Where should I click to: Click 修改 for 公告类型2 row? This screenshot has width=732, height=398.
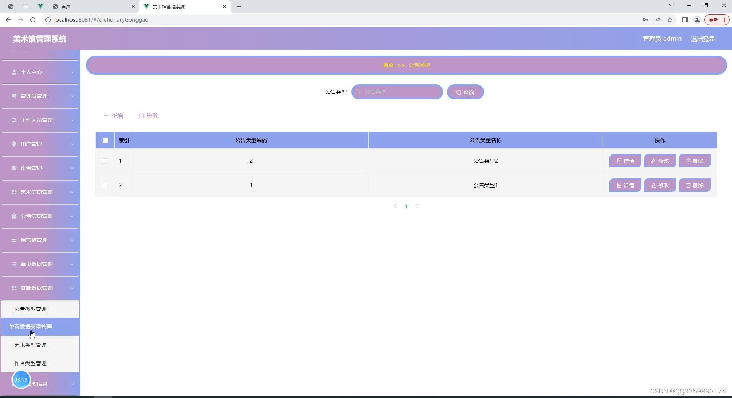tap(660, 161)
